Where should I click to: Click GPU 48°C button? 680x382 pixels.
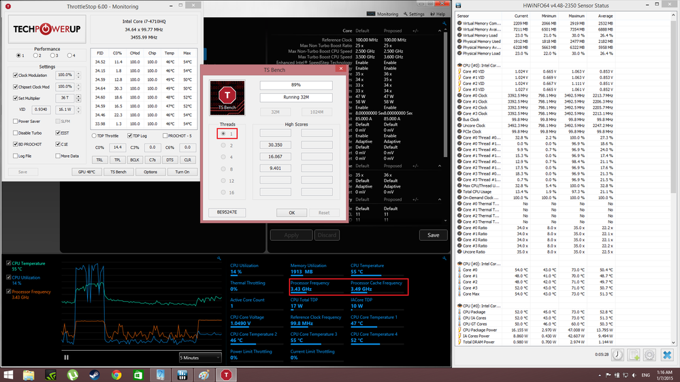point(86,172)
